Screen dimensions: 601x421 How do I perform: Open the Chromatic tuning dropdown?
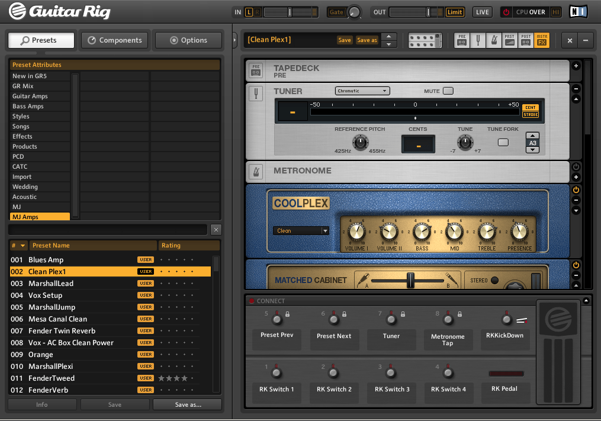362,91
